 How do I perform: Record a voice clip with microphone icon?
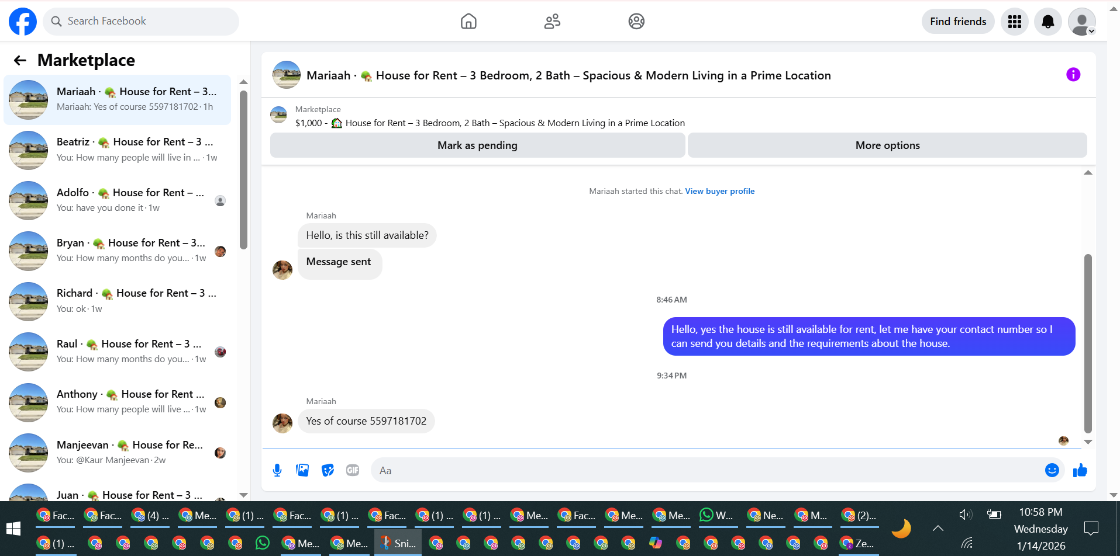(x=277, y=470)
